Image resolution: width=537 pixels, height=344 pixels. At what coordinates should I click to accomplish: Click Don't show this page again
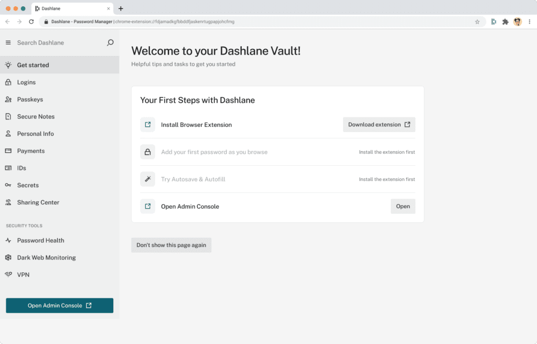(x=171, y=245)
